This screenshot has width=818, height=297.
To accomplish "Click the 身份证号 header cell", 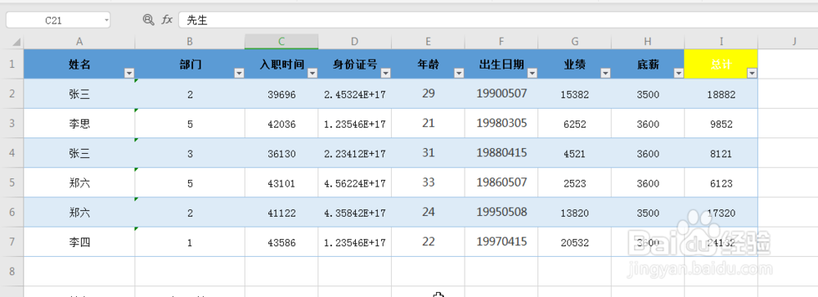I will [355, 64].
